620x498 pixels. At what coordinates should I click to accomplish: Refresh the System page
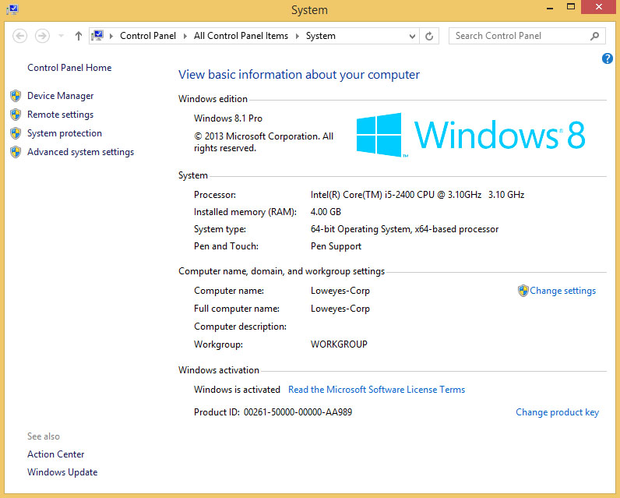pyautogui.click(x=429, y=36)
